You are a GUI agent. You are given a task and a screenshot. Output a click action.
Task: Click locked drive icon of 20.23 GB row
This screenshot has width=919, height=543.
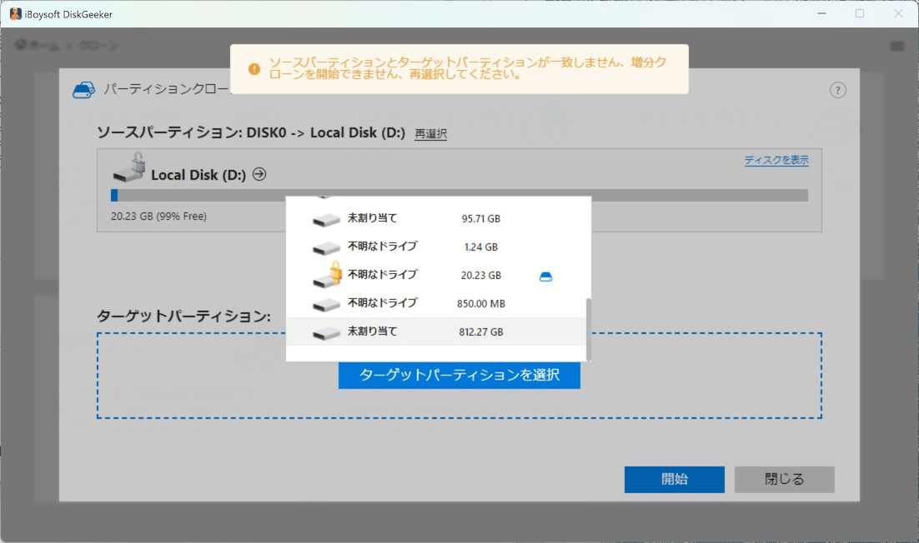click(327, 274)
